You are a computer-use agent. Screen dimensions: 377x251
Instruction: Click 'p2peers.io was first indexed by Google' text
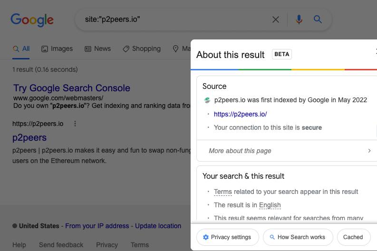tap(290, 100)
